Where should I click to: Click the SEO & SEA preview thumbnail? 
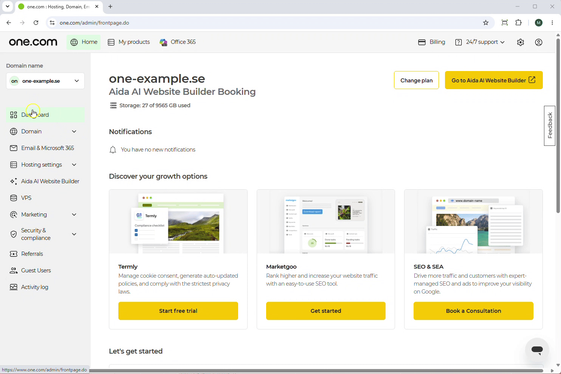pyautogui.click(x=473, y=222)
